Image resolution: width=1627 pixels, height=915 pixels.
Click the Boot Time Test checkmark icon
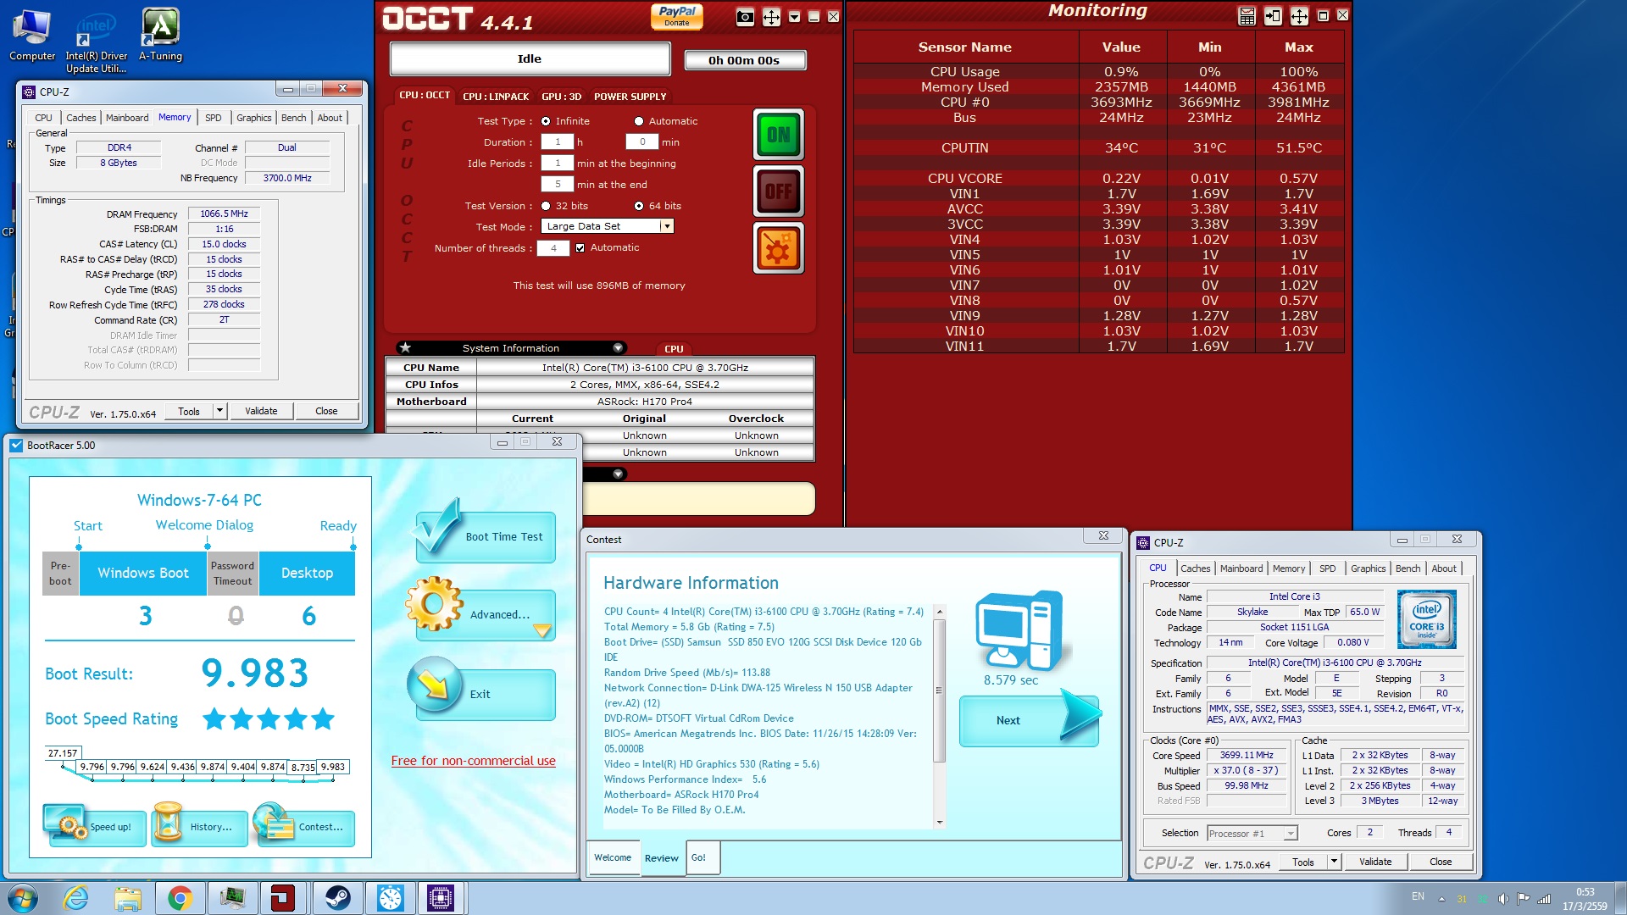439,530
